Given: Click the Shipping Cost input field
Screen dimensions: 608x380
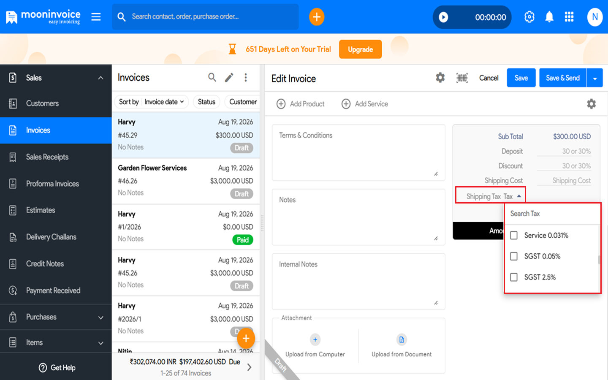Looking at the screenshot, I should click(564, 181).
